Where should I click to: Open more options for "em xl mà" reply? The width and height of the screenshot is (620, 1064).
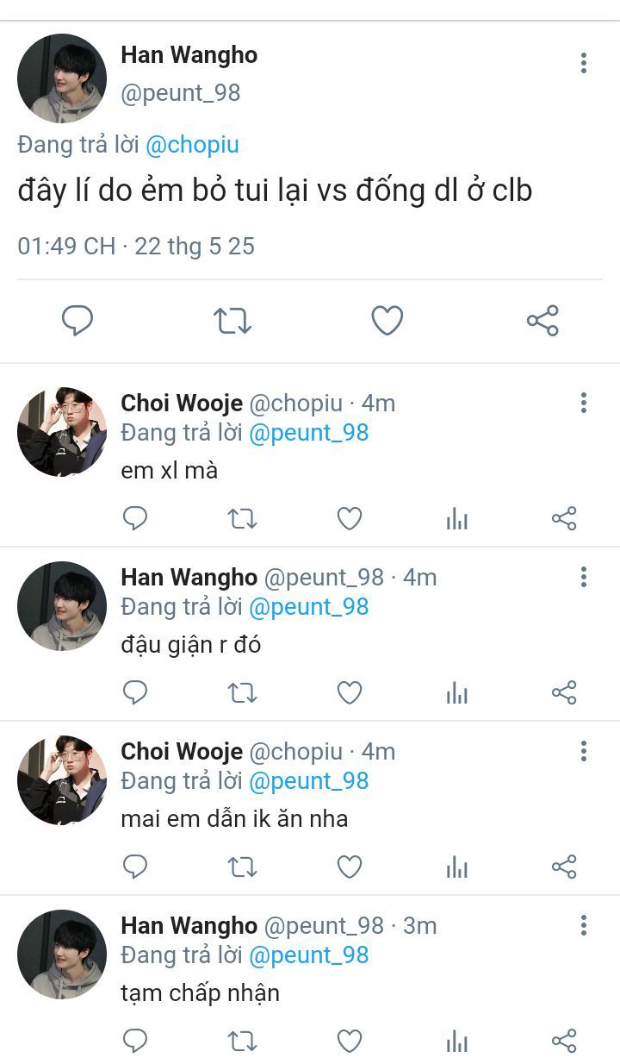(x=584, y=403)
